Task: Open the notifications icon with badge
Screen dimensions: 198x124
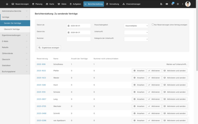Action: coord(172,4)
